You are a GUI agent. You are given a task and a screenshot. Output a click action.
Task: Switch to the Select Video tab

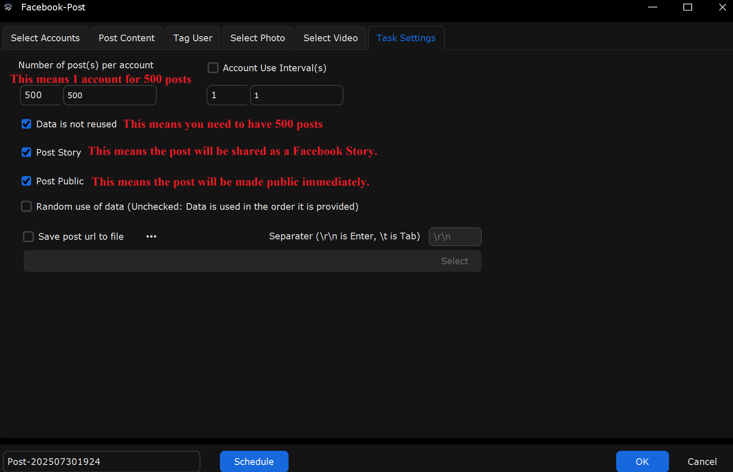331,38
